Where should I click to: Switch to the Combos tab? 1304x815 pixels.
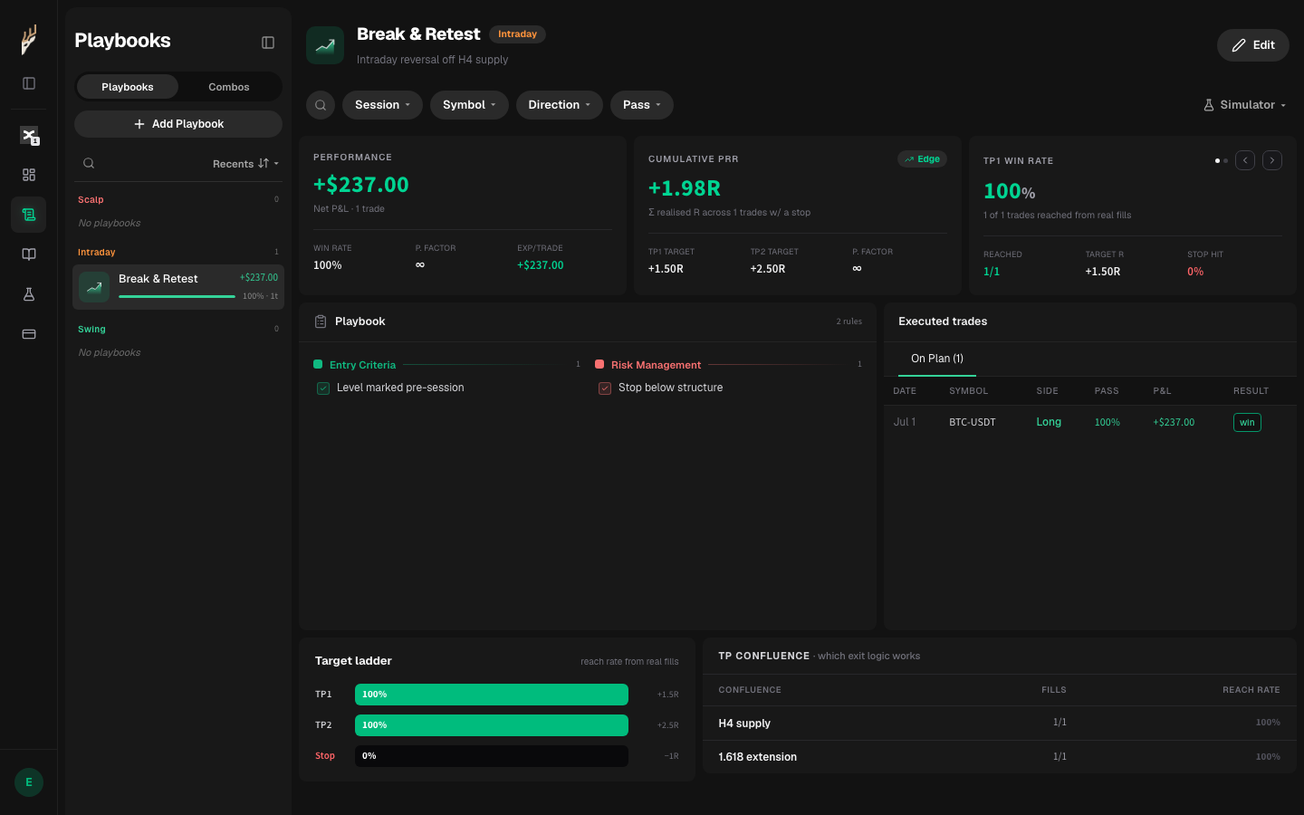pos(229,87)
